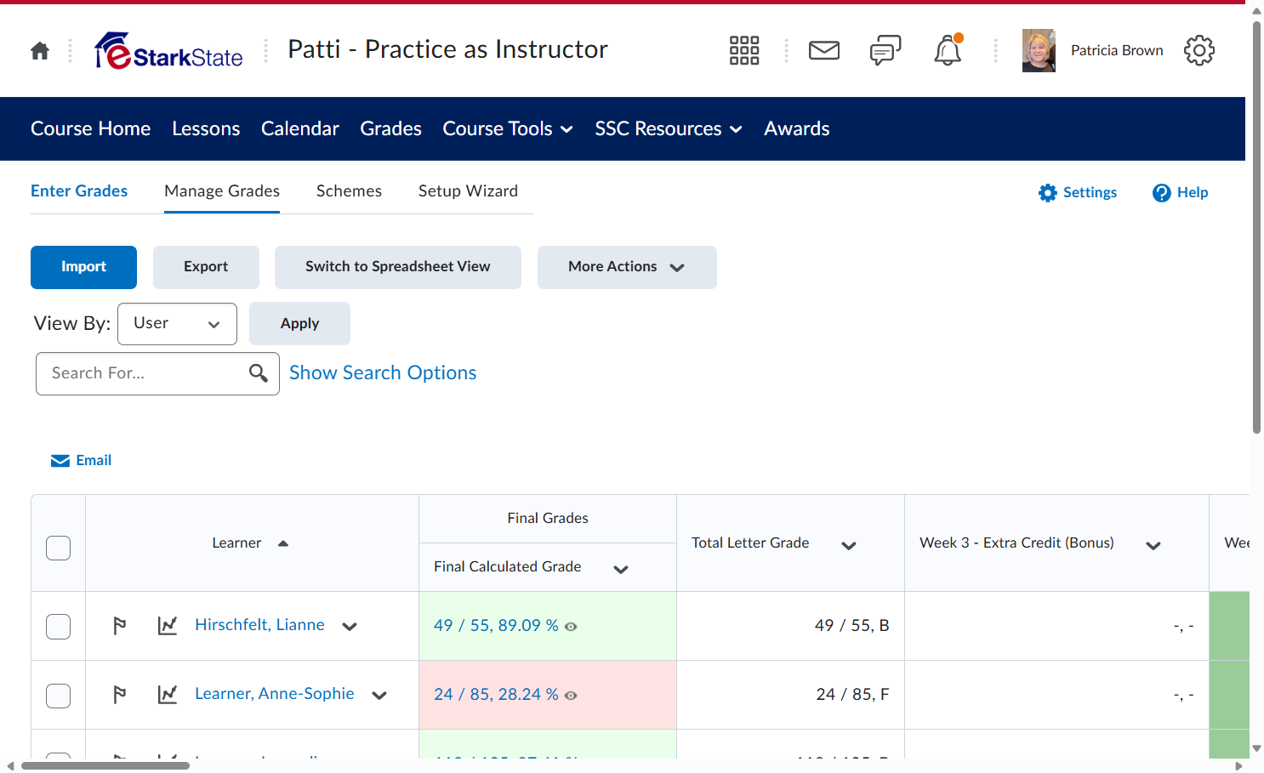This screenshot has height=773, width=1264.
Task: Check the box for Learner, Anne-Sophie
Action: click(x=59, y=696)
